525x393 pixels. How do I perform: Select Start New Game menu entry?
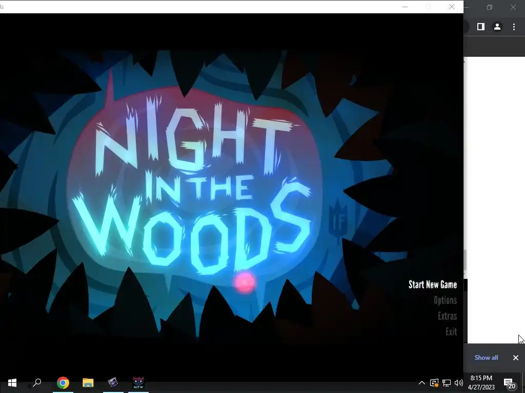(433, 285)
